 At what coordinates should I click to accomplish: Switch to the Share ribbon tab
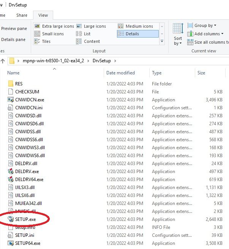tap(22, 15)
